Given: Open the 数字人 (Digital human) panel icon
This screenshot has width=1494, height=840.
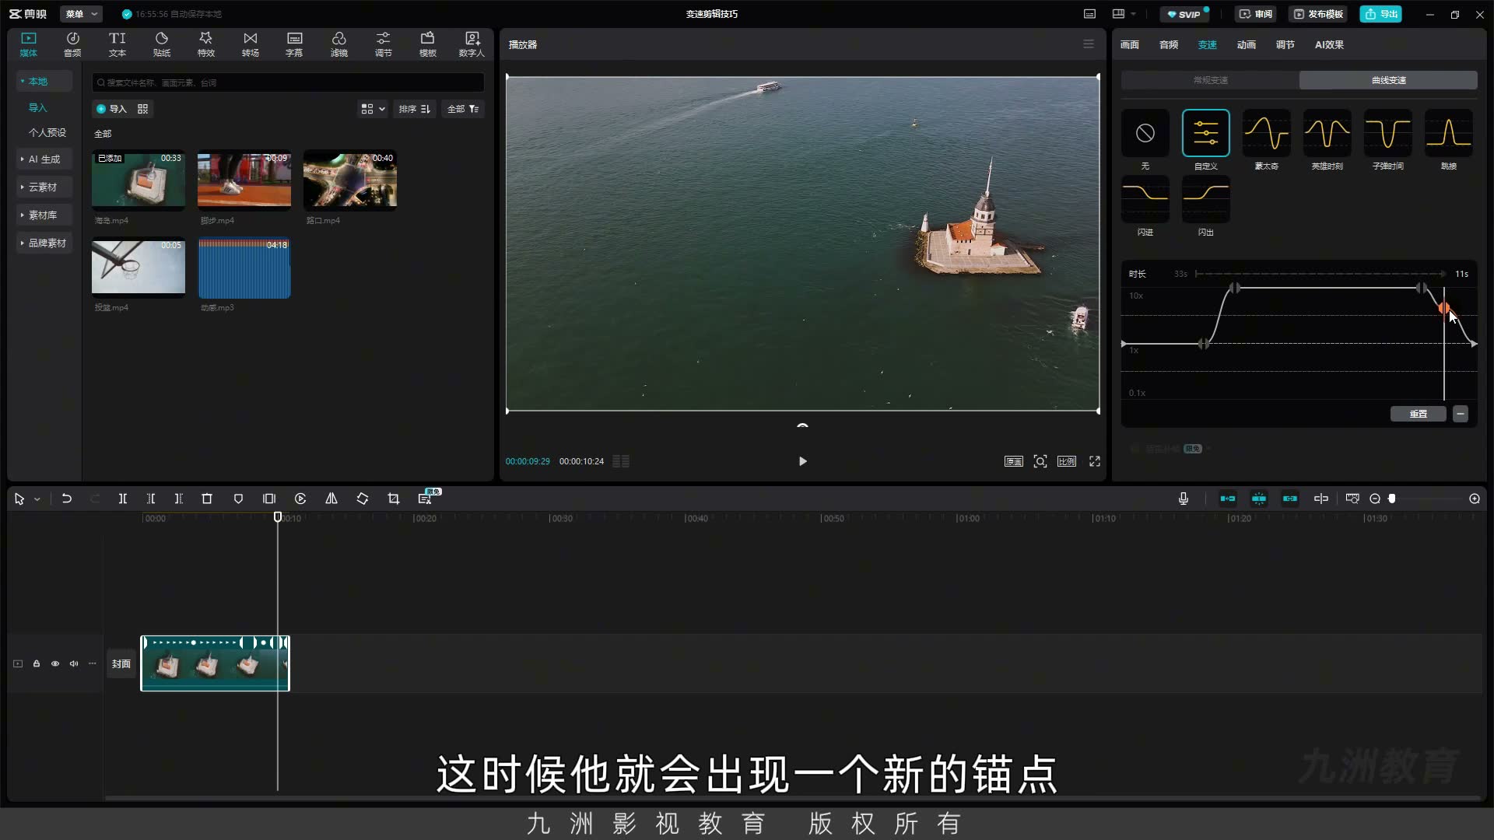Looking at the screenshot, I should point(472,44).
